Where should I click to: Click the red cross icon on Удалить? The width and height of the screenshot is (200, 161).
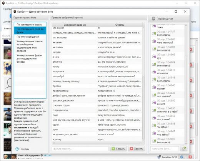(132, 149)
